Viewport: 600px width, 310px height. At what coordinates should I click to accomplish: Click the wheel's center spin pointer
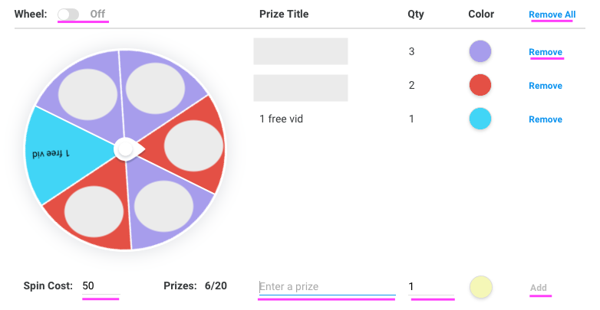click(126, 149)
